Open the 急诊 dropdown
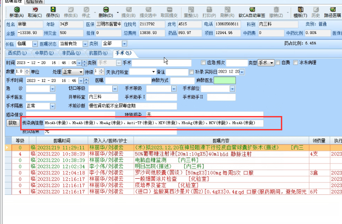 coord(53,89)
